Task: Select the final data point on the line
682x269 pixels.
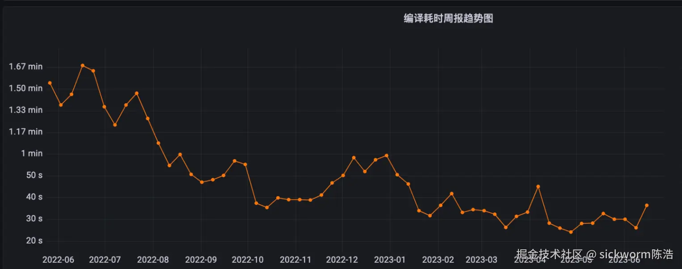Action: (647, 206)
